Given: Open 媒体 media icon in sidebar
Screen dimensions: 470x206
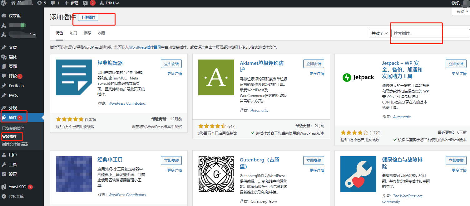Looking at the screenshot, I should 4,57.
